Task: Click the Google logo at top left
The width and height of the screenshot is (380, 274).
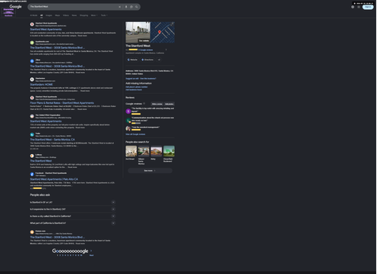Action: [15, 7]
